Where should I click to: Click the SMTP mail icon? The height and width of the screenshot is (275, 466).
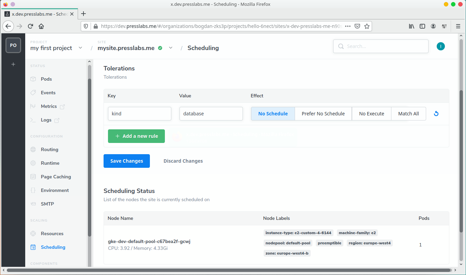coord(33,204)
